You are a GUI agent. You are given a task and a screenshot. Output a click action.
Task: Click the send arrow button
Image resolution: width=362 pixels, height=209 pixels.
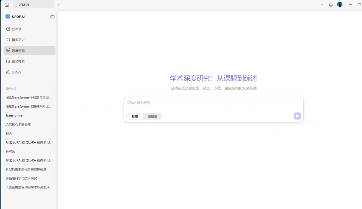pos(297,116)
